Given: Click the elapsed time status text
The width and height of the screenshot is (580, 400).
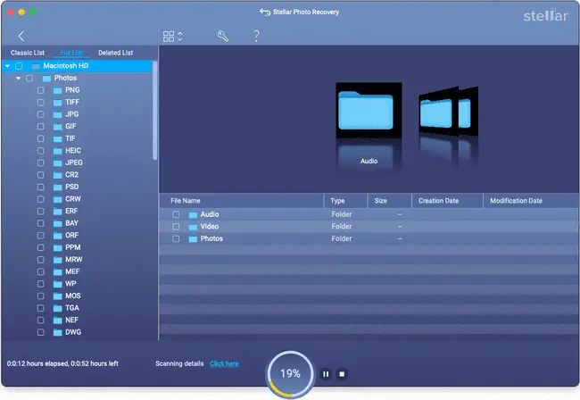Looking at the screenshot, I should coord(62,363).
